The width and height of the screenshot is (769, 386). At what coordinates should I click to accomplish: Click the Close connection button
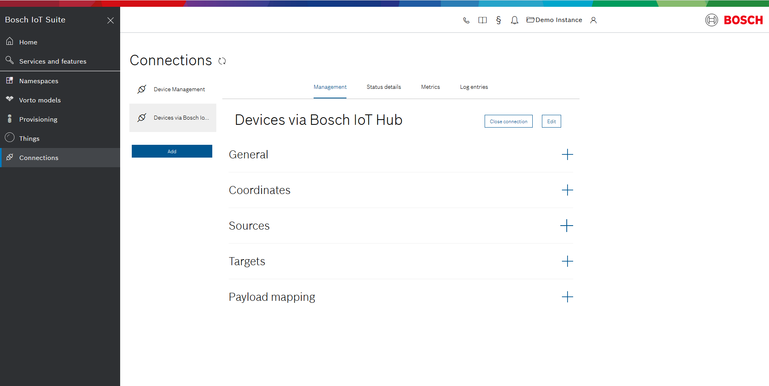[509, 121]
